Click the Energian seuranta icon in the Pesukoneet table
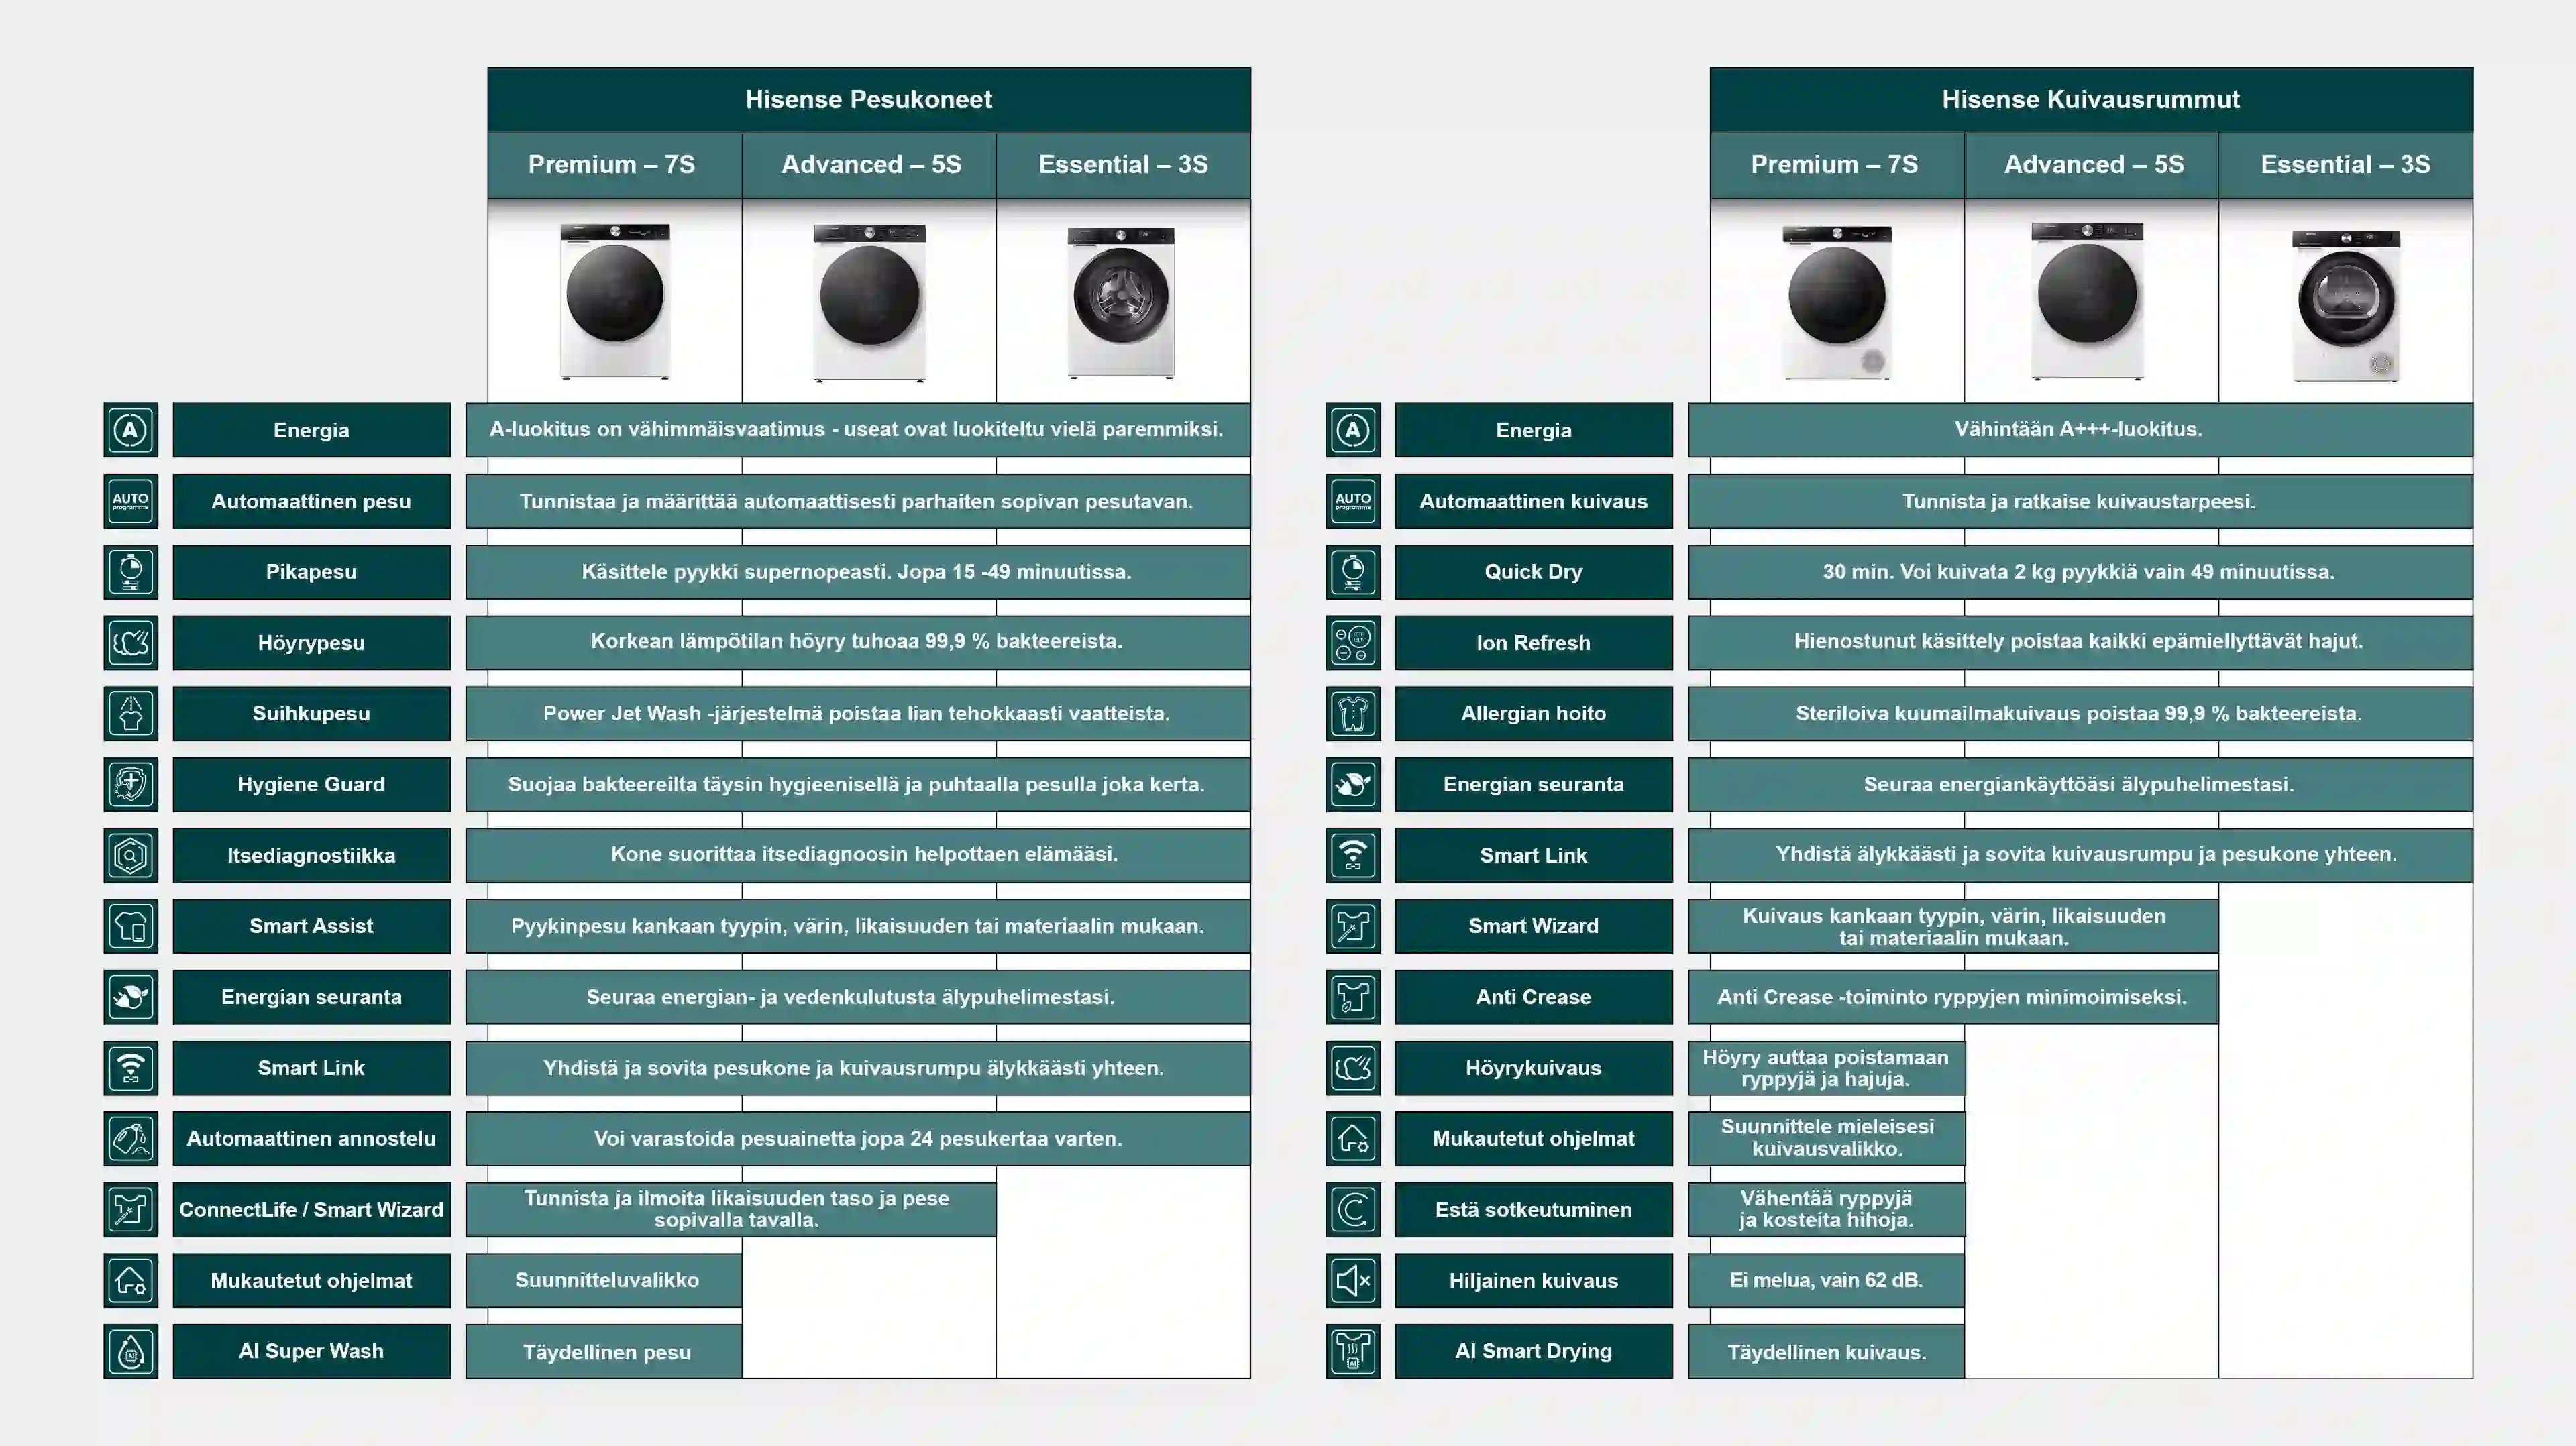Image resolution: width=2576 pixels, height=1446 pixels. click(131, 997)
